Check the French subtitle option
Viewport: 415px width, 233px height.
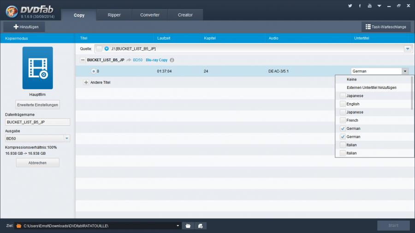pos(343,120)
